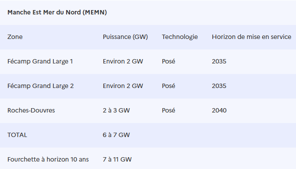296x169 pixels.
Task: Click Environ 2 GW in Fécamp Grand Large 2 row
Action: (x=123, y=86)
